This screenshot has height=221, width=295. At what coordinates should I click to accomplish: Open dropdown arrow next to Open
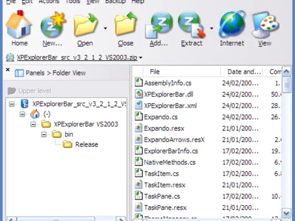point(105,28)
